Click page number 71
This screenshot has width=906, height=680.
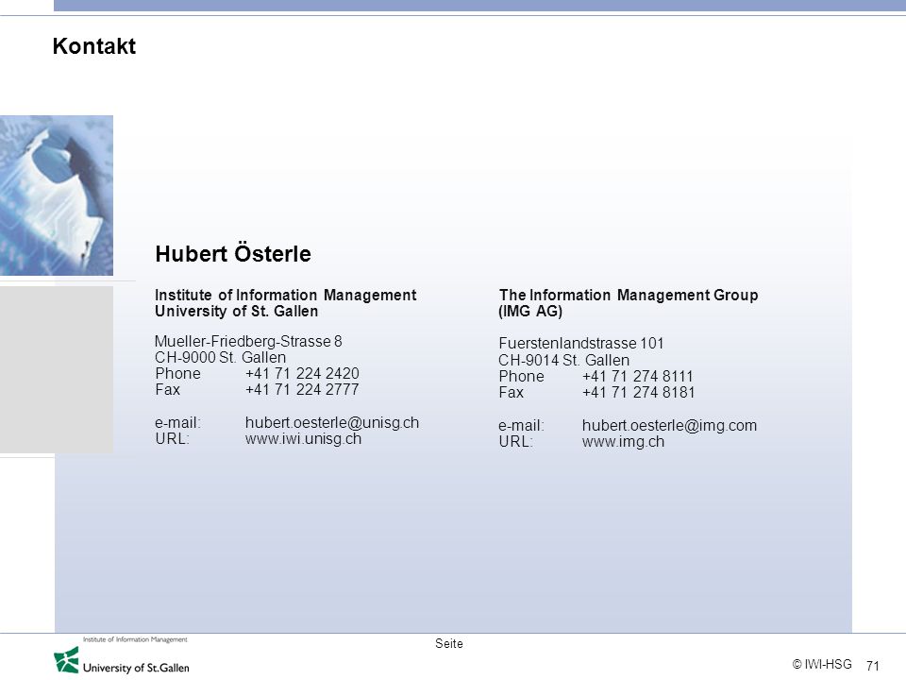click(873, 666)
